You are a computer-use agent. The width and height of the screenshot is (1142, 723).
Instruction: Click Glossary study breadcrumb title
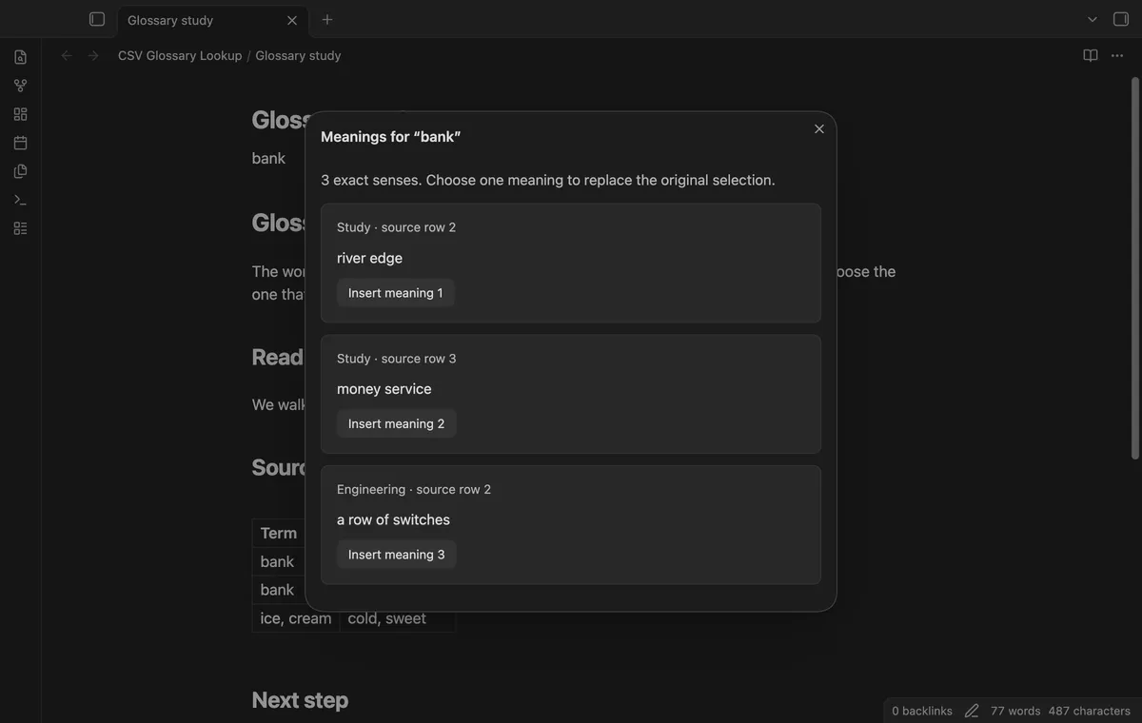(x=298, y=56)
